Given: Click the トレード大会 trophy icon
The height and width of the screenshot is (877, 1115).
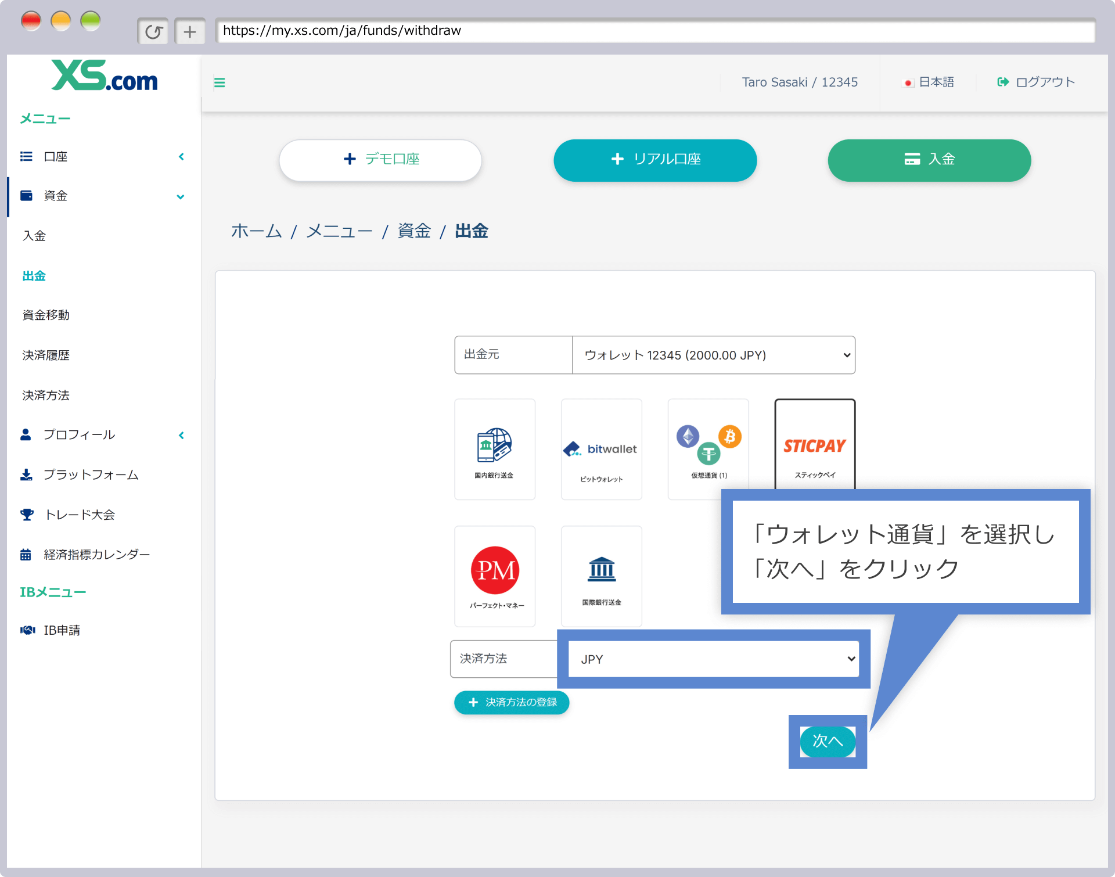Looking at the screenshot, I should click(x=27, y=515).
